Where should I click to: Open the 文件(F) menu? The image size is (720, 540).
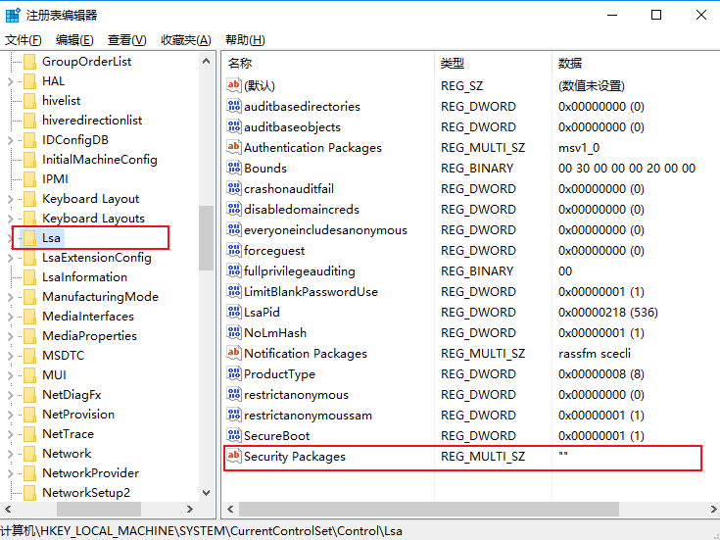(24, 40)
